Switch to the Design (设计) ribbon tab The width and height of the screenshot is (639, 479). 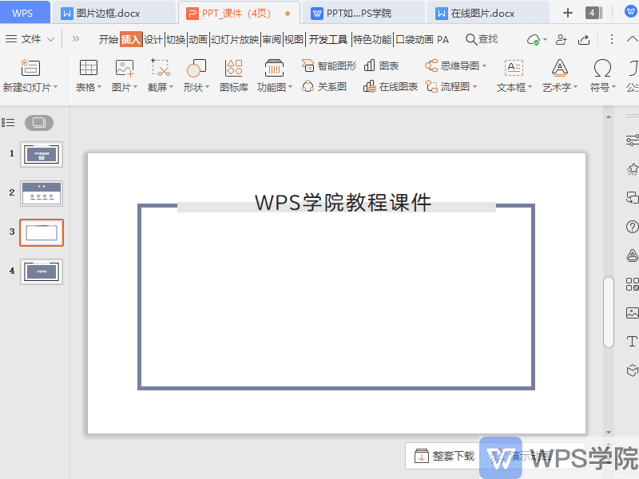(x=153, y=39)
